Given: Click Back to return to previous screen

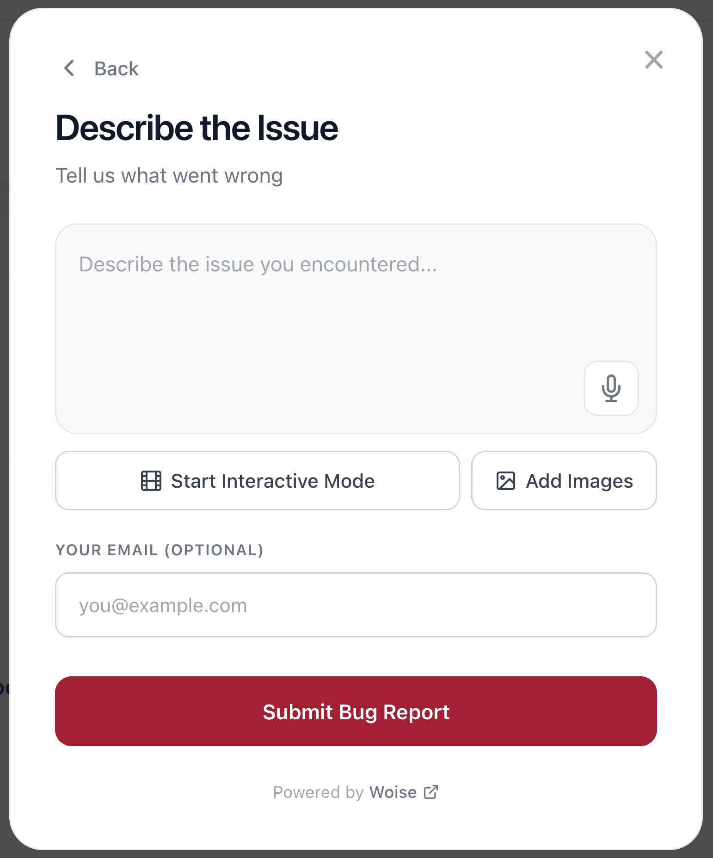Looking at the screenshot, I should click(x=116, y=68).
